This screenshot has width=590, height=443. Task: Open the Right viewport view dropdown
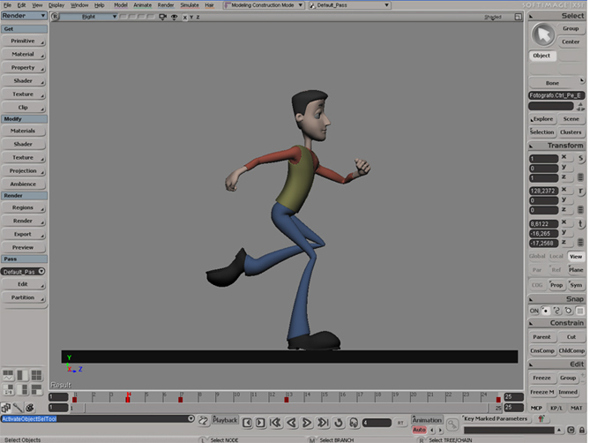(x=89, y=16)
